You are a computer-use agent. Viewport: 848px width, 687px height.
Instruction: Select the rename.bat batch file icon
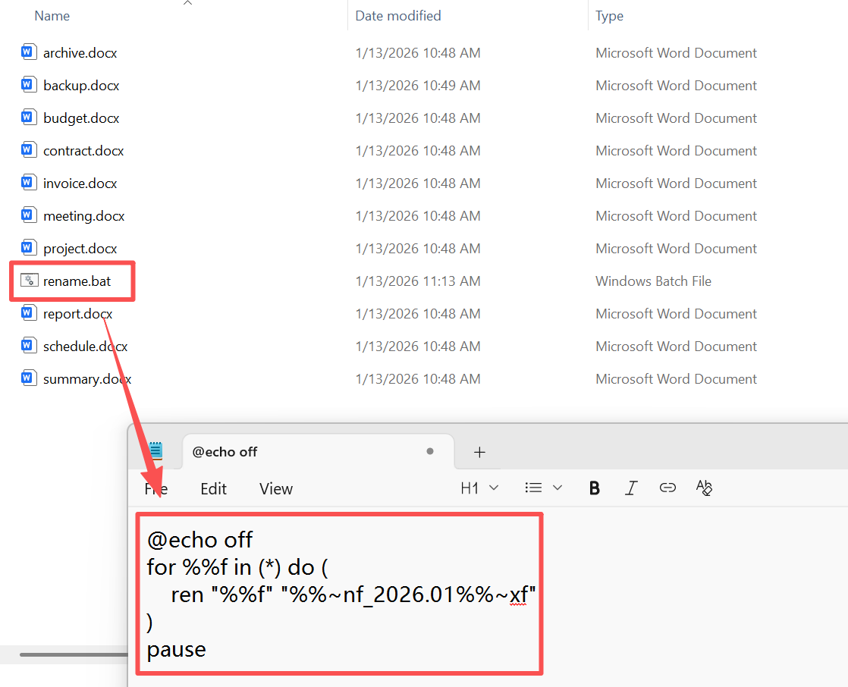point(29,281)
